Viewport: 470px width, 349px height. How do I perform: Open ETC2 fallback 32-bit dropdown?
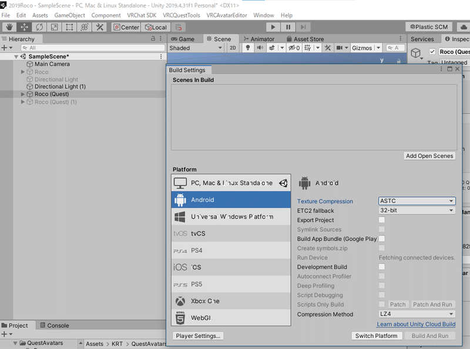417,211
